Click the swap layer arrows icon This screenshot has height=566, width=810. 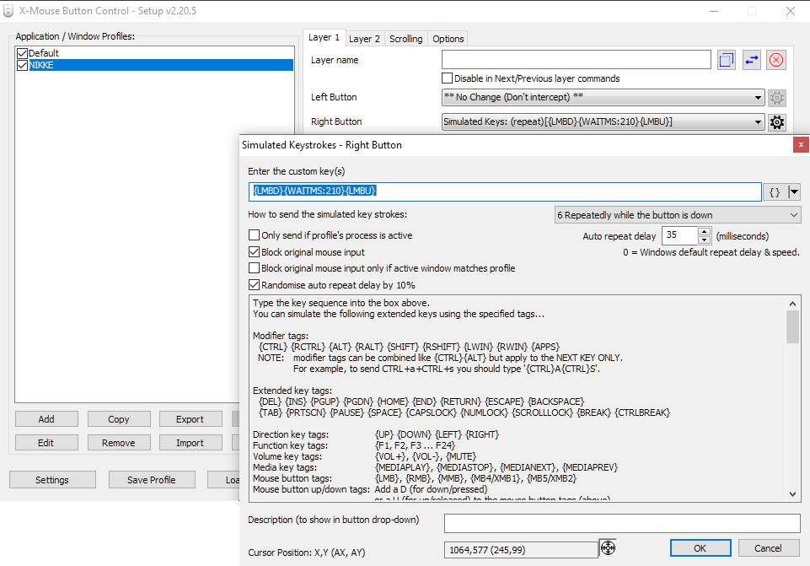click(751, 60)
